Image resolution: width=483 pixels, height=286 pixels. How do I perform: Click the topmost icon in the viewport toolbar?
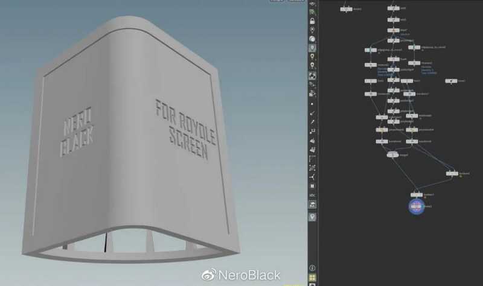[x=313, y=4]
